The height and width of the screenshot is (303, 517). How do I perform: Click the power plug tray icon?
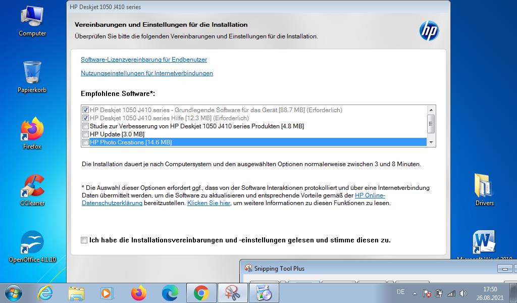[439, 293]
